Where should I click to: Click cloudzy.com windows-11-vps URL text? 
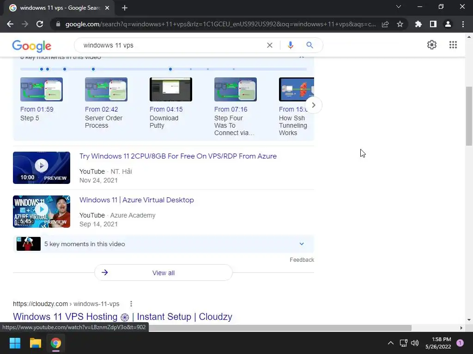pos(66,304)
